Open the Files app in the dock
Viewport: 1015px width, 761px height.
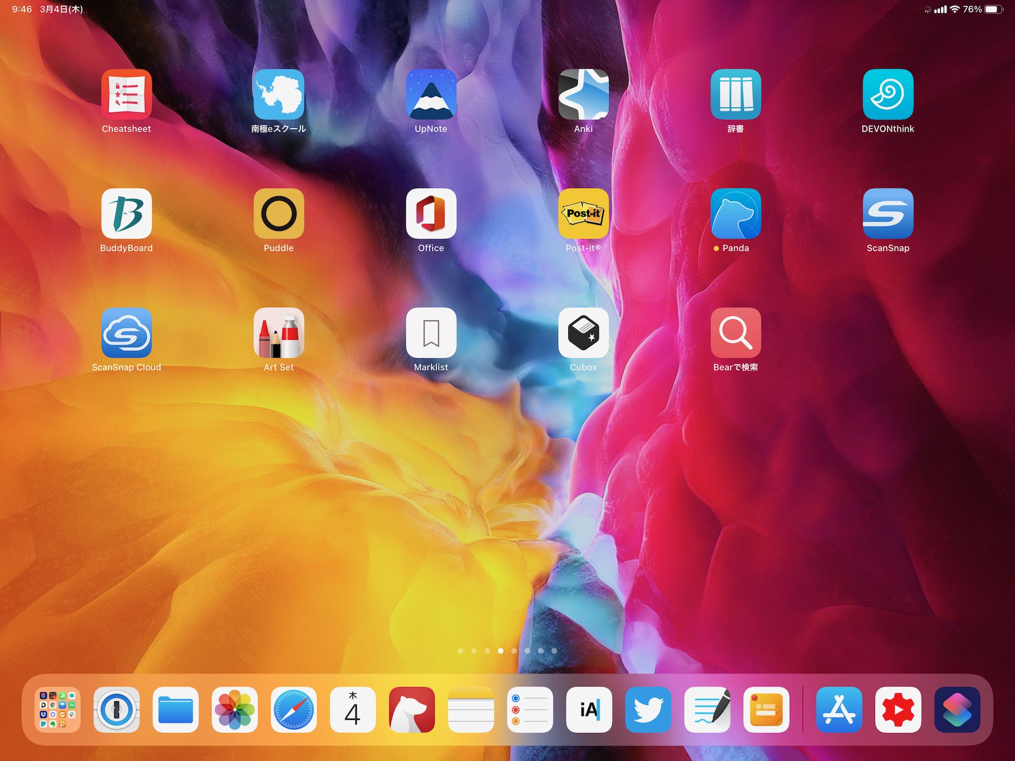(x=176, y=710)
